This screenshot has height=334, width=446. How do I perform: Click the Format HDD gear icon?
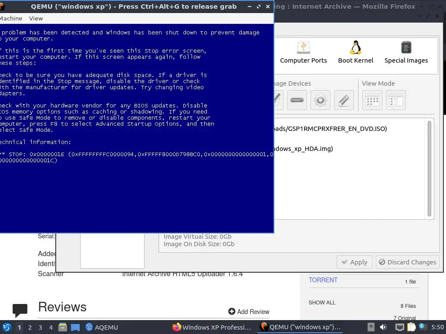coord(320,100)
